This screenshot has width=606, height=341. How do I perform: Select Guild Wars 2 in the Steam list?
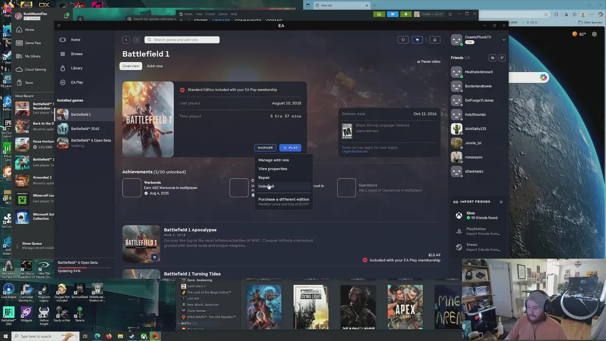coord(196,286)
